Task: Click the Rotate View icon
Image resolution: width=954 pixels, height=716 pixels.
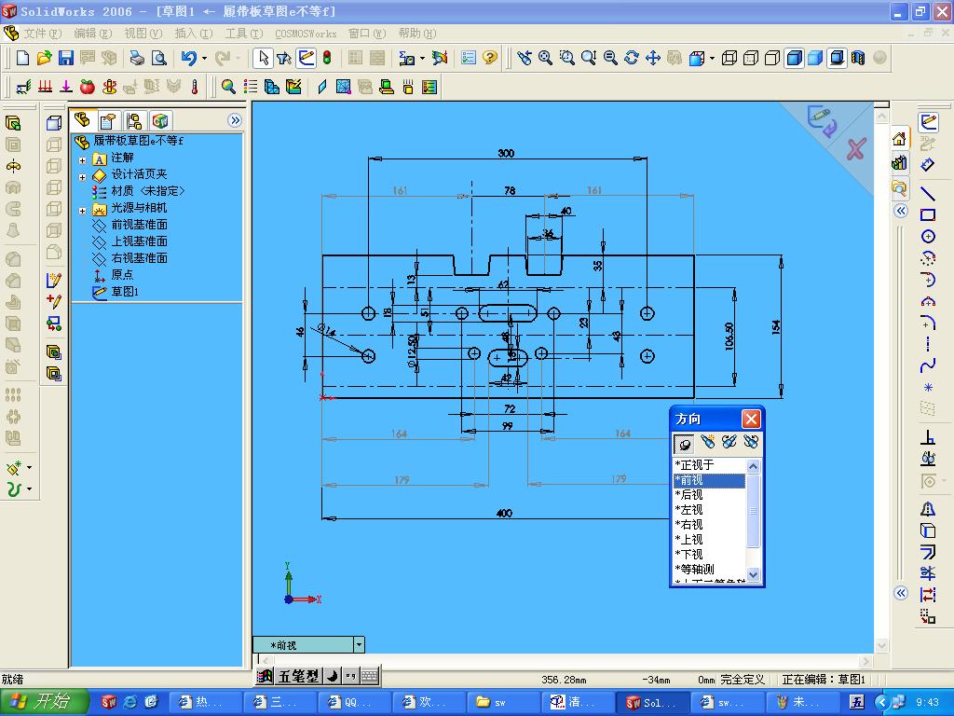Action: click(x=632, y=58)
